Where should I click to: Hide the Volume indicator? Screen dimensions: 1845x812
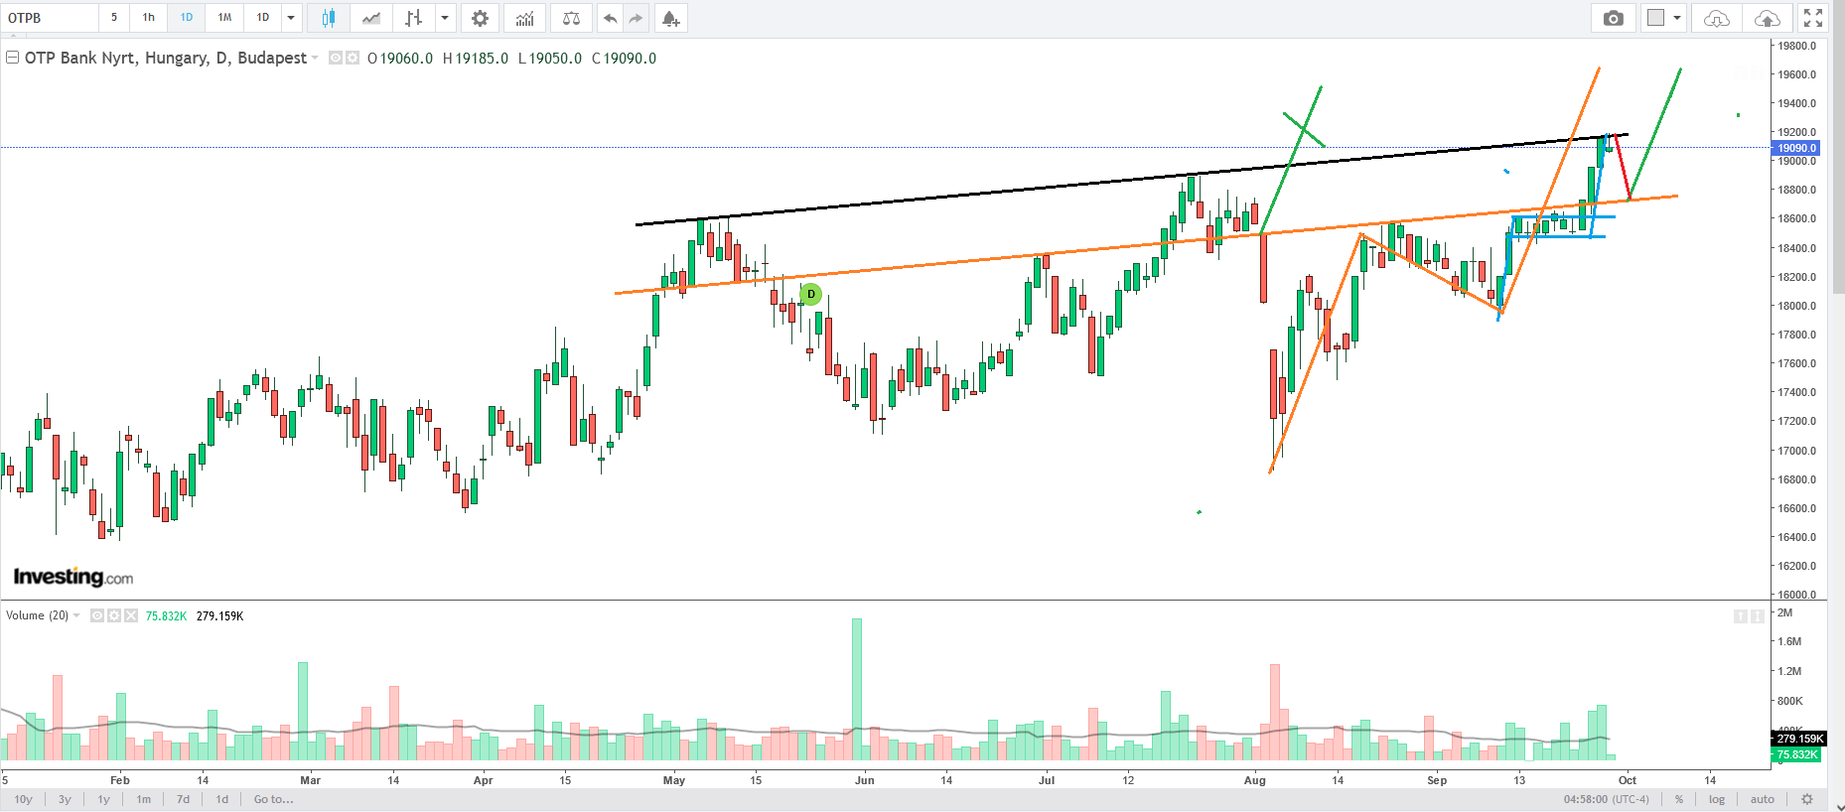97,615
